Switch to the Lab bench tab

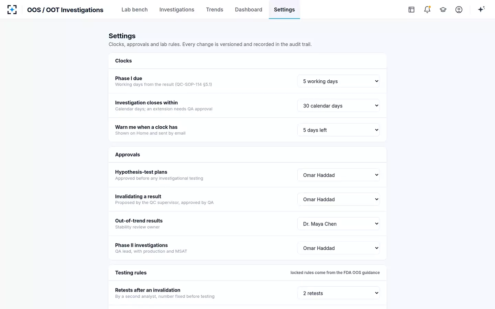(134, 10)
